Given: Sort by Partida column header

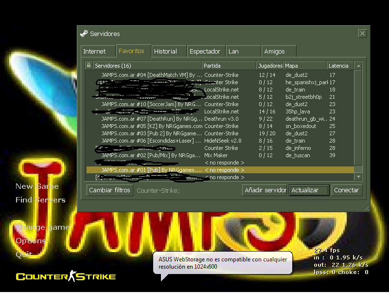Looking at the screenshot, I should tap(229, 66).
